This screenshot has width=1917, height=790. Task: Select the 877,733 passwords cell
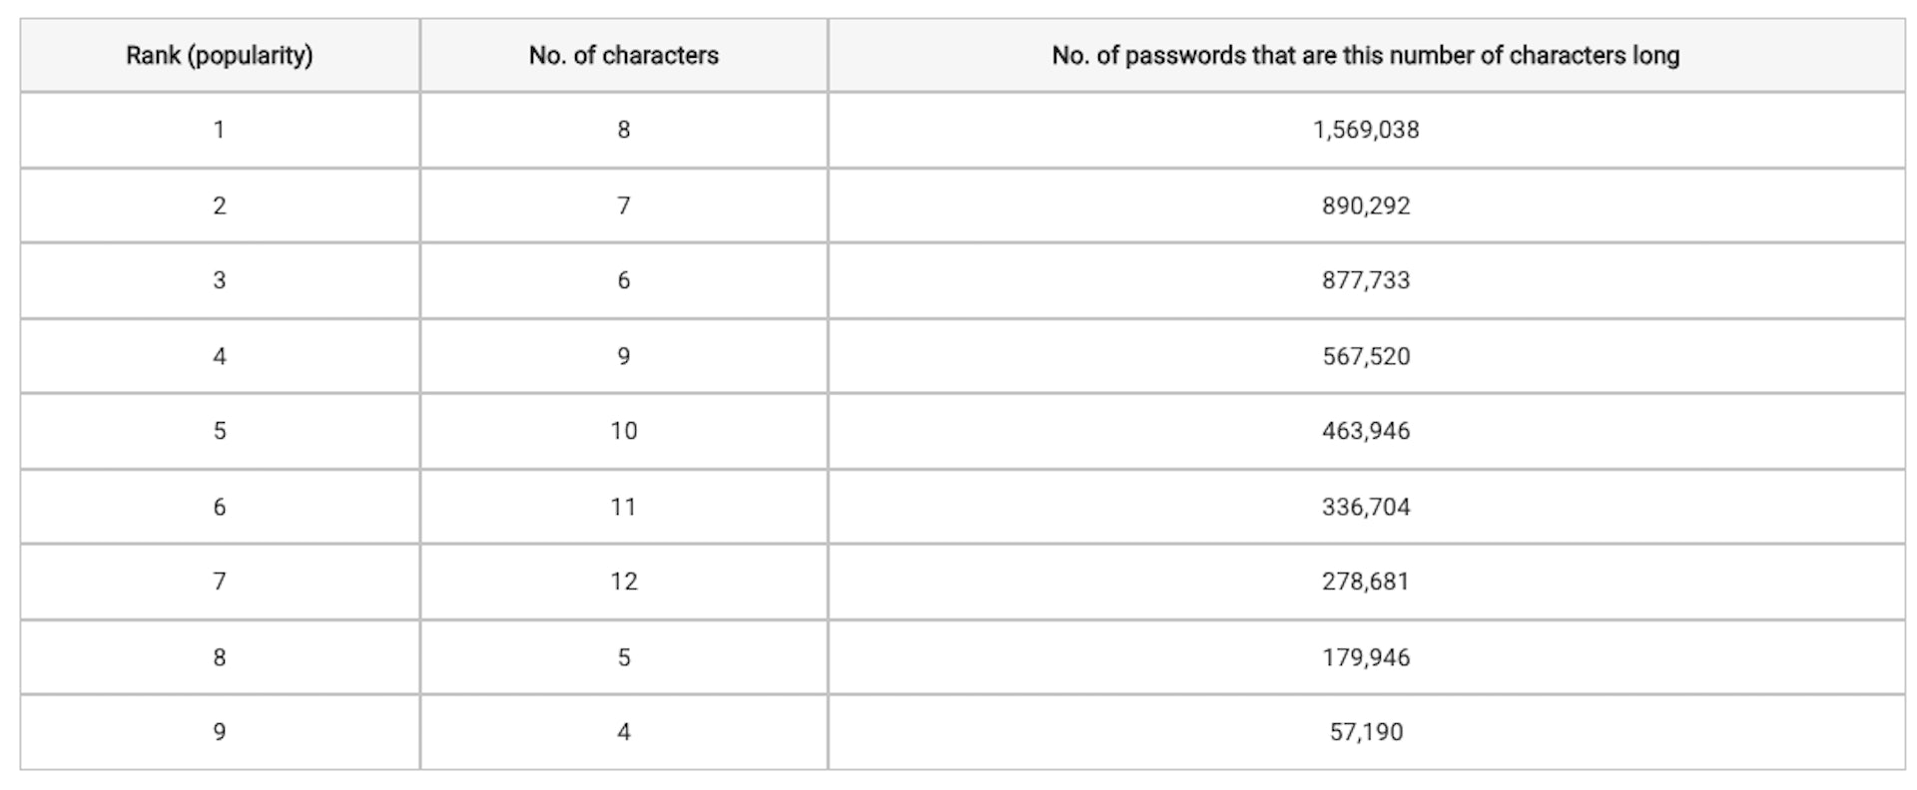click(1366, 280)
